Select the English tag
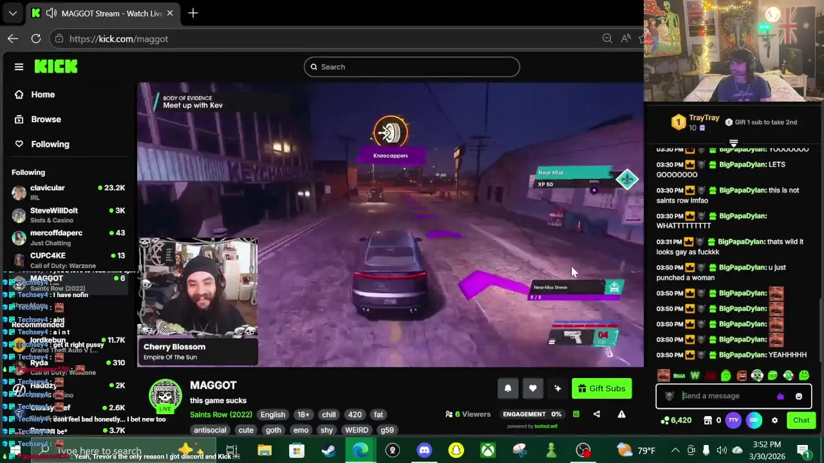Image resolution: width=824 pixels, height=463 pixels. point(272,415)
